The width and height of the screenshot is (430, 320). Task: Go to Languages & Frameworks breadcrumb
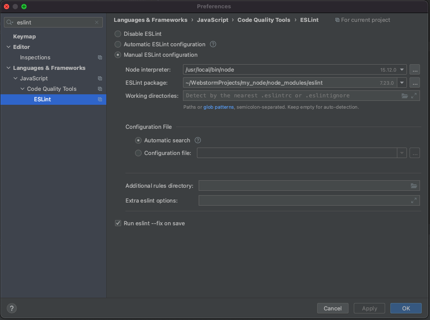[x=151, y=20]
